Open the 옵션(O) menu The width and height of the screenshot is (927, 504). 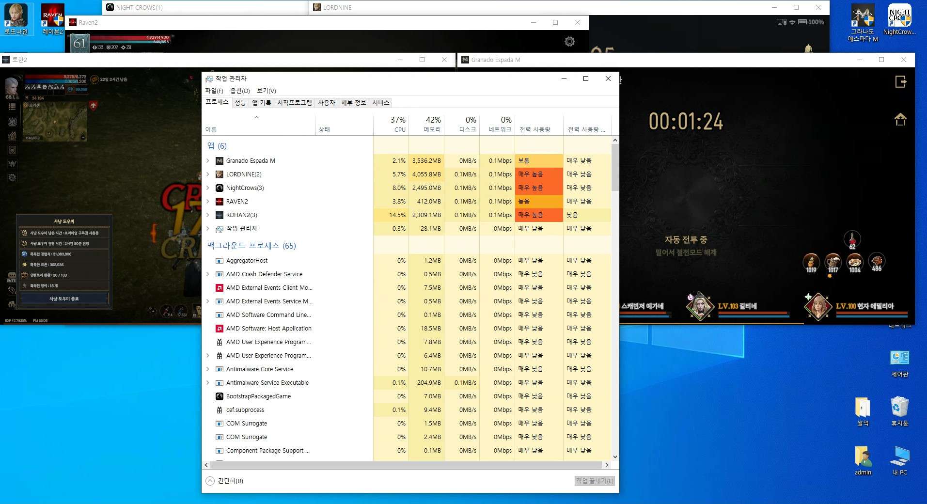(240, 91)
